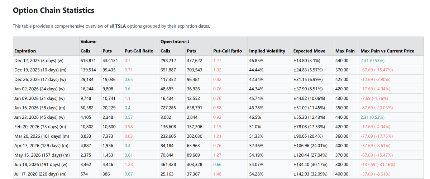This screenshot has width=430, height=179.
Task: Click max pain difference -137.69 (-31.46%)
Action: (x=378, y=165)
